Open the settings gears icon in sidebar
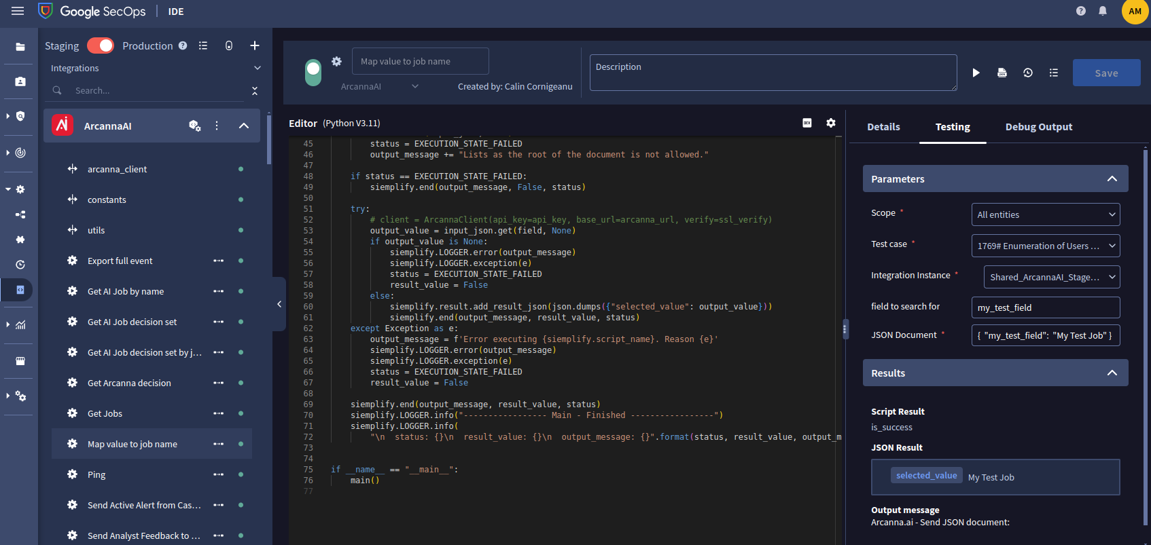 (20, 396)
